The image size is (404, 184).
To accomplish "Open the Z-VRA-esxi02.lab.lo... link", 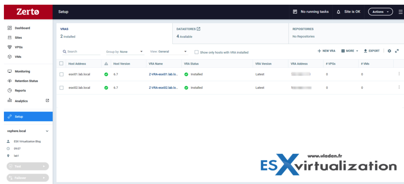I will click(163, 88).
